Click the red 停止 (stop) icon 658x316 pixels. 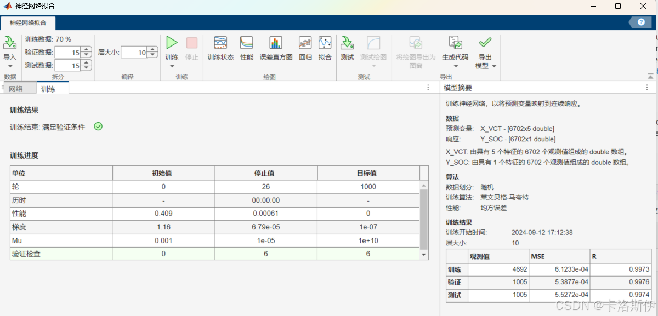192,43
